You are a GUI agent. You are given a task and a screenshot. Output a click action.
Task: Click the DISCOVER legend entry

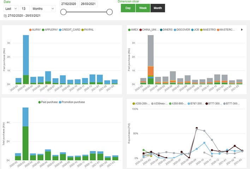point(182,30)
